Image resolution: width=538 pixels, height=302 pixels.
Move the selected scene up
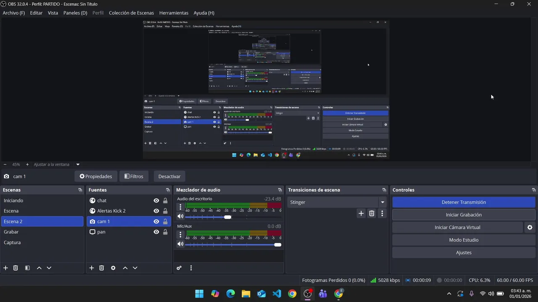pos(39,268)
